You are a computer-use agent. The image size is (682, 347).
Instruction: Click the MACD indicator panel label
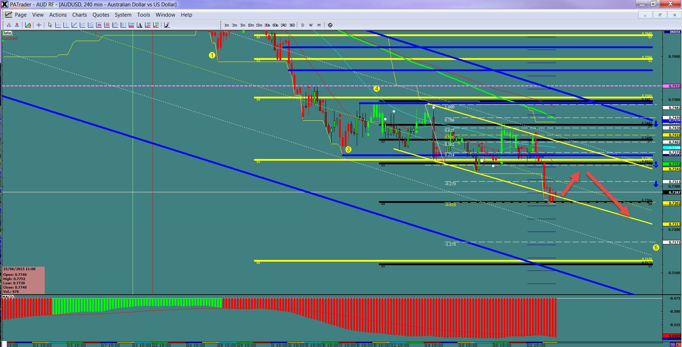[8, 297]
